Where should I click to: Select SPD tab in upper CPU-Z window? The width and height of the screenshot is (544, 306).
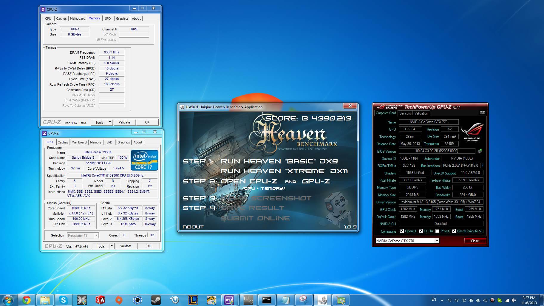pyautogui.click(x=108, y=18)
